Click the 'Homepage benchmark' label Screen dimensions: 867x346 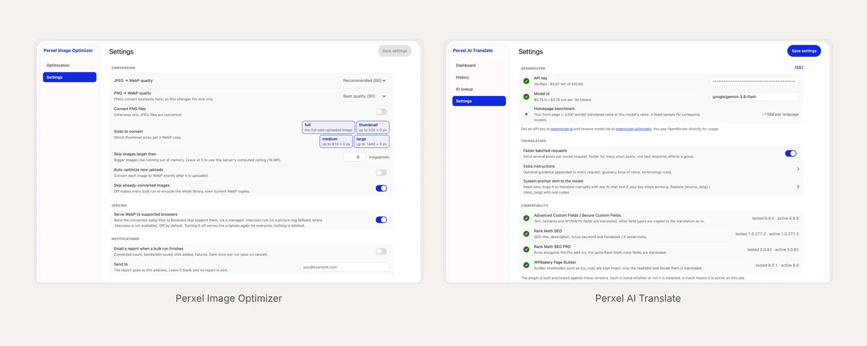554,109
